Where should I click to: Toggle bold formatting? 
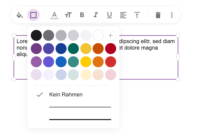(82, 15)
